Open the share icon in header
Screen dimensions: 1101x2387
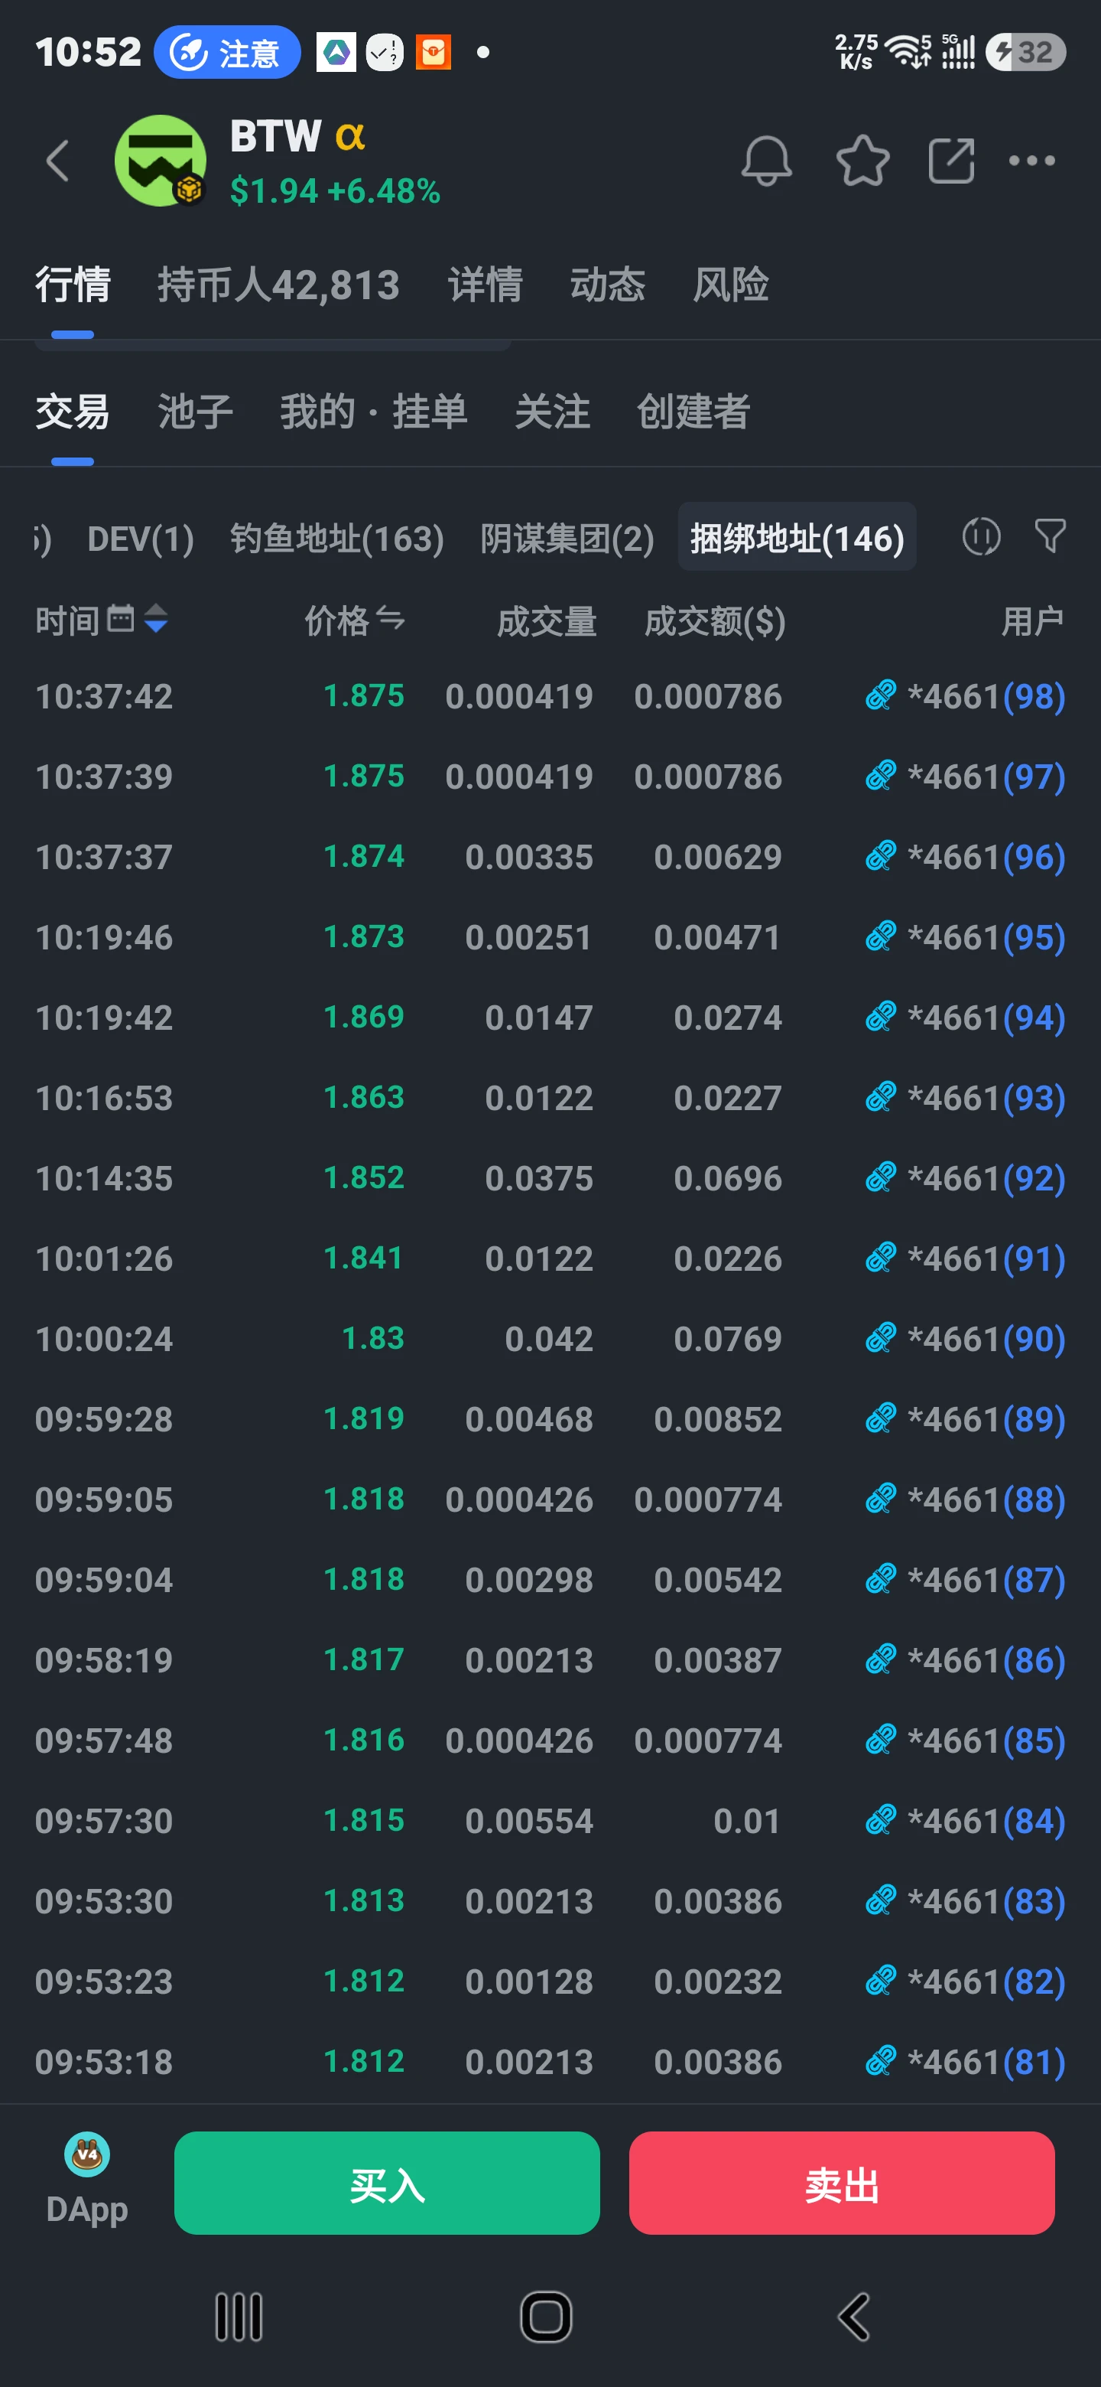tap(951, 161)
